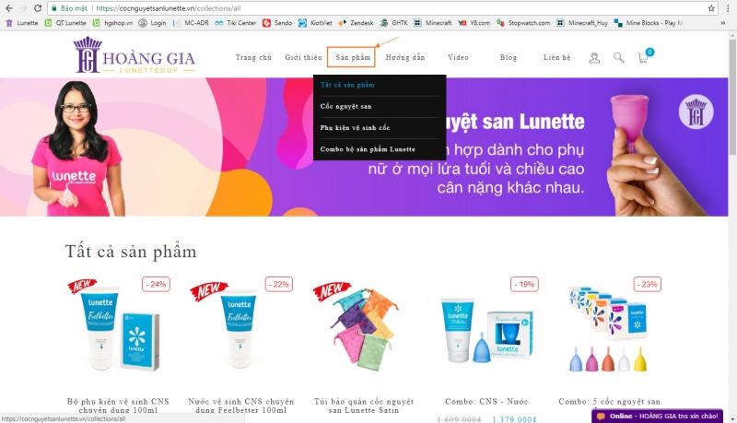Open the Sản phẩm dropdown menu

coord(353,57)
